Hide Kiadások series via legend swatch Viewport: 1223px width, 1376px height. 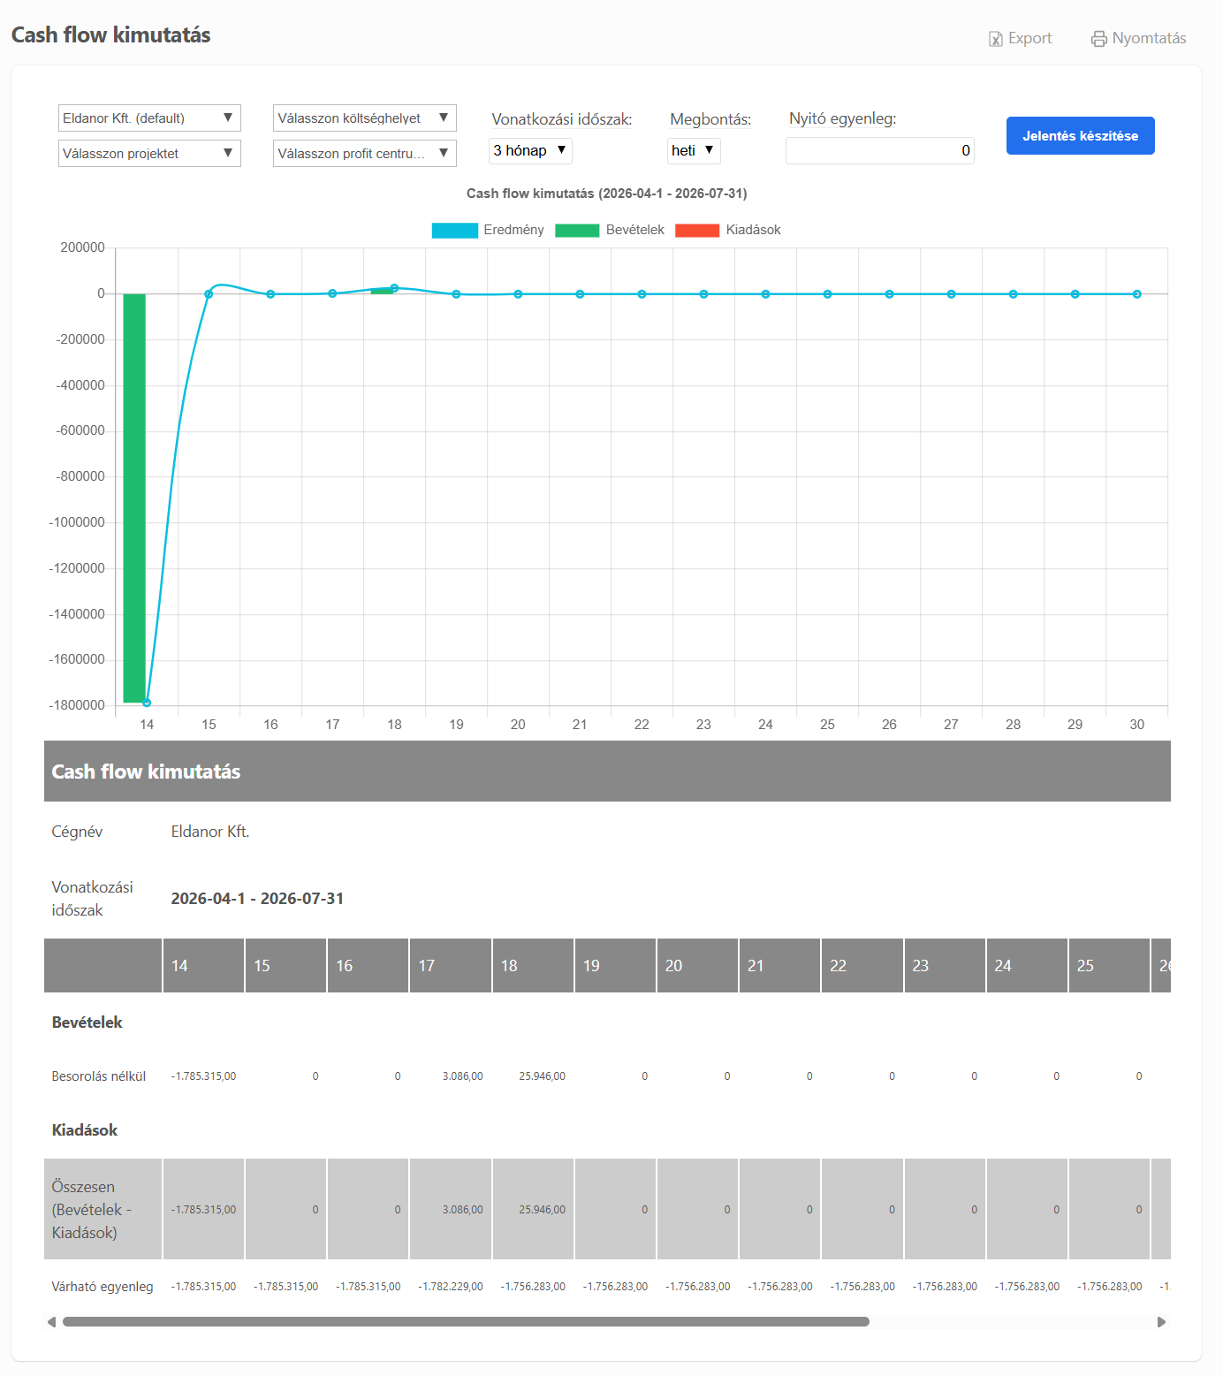tap(696, 231)
